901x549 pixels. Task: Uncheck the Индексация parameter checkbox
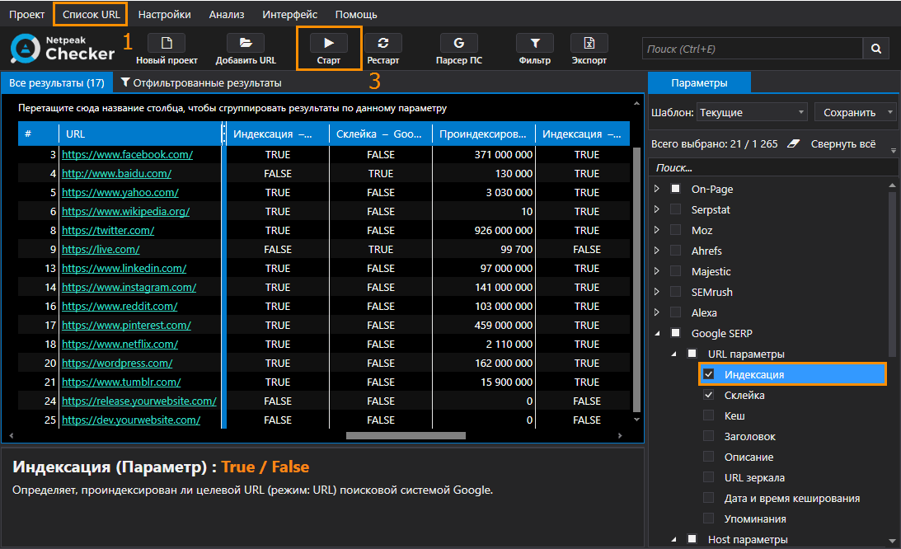(x=709, y=374)
